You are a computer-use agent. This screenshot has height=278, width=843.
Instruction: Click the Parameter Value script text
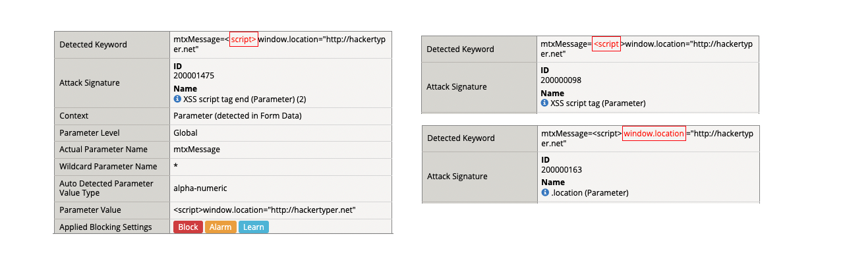click(264, 209)
